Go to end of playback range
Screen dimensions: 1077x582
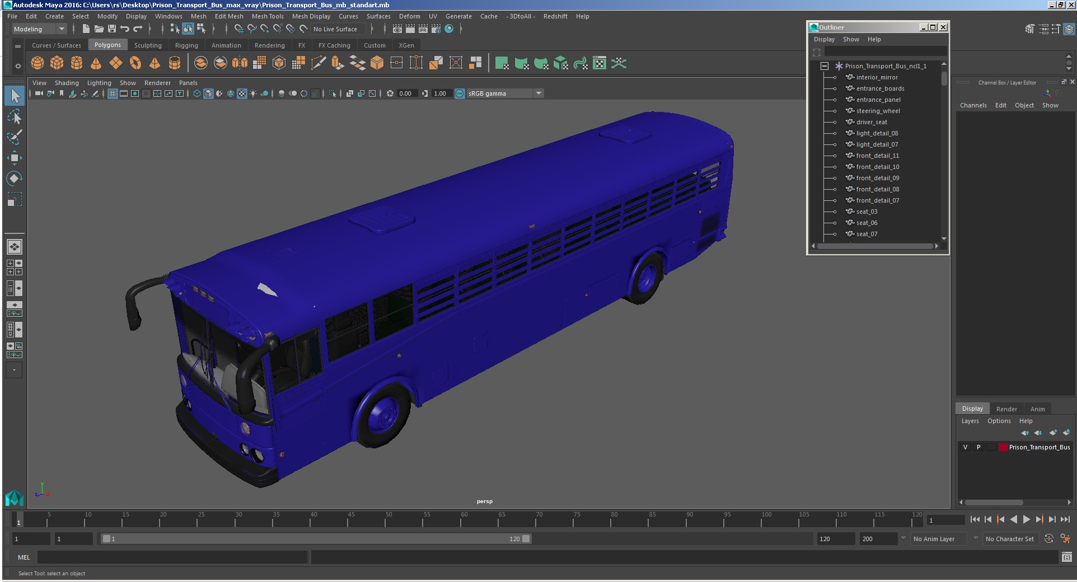click(1065, 519)
